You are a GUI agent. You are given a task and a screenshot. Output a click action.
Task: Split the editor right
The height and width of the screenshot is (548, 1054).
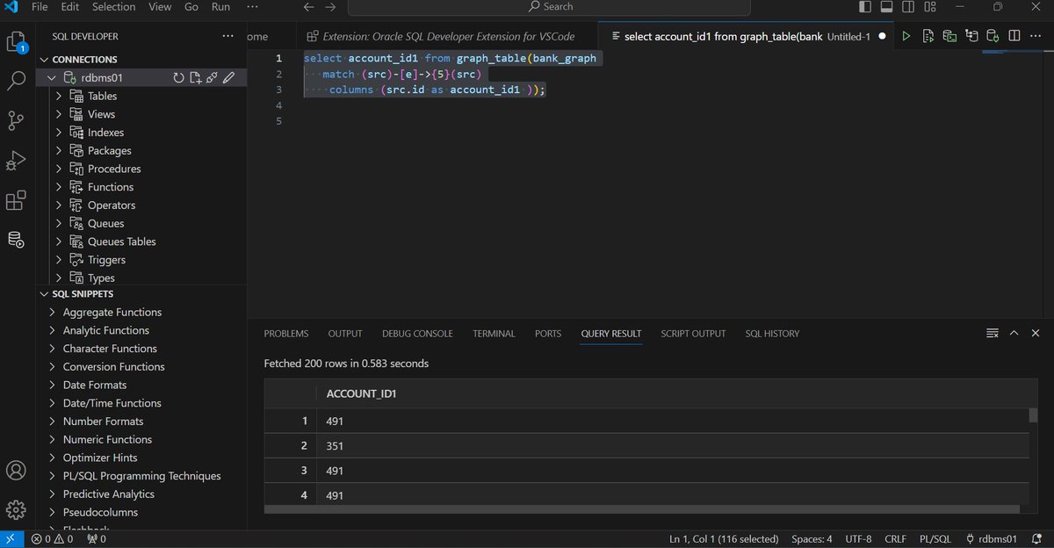(x=1014, y=36)
